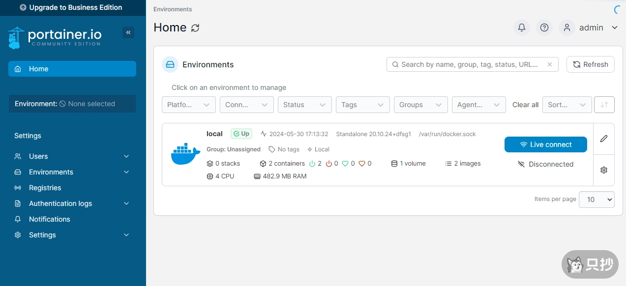The image size is (626, 286).
Task: Collapse the sidebar with the double-chevron icon
Action: 128,32
